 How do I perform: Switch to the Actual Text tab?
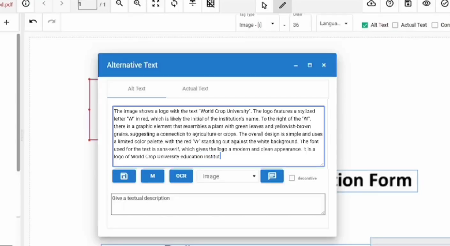pos(195,89)
